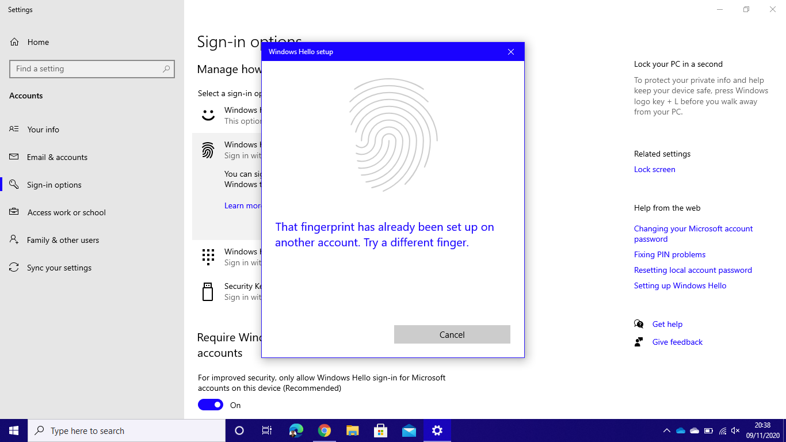Viewport: 786px width, 442px height.
Task: Go to Settings Home
Action: (x=38, y=42)
